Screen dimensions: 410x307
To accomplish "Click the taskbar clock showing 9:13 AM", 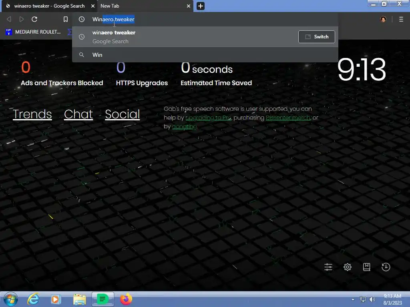I will tap(392, 299).
